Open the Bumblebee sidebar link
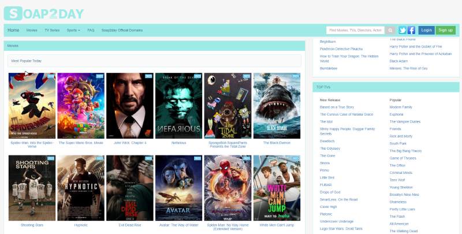The image size is (462, 234). pos(328,68)
